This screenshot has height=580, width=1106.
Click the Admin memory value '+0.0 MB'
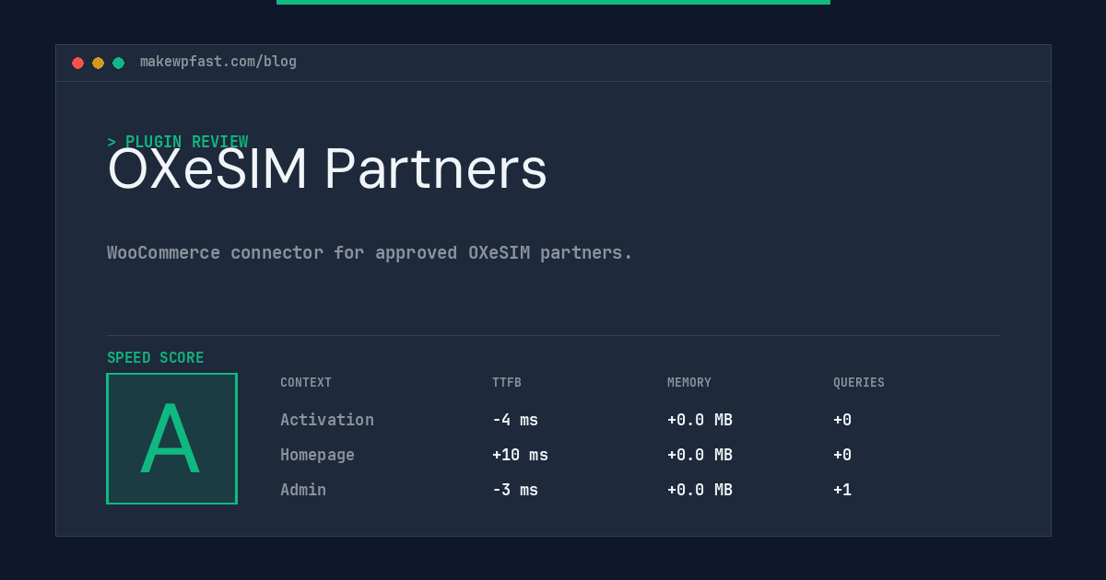(x=700, y=490)
